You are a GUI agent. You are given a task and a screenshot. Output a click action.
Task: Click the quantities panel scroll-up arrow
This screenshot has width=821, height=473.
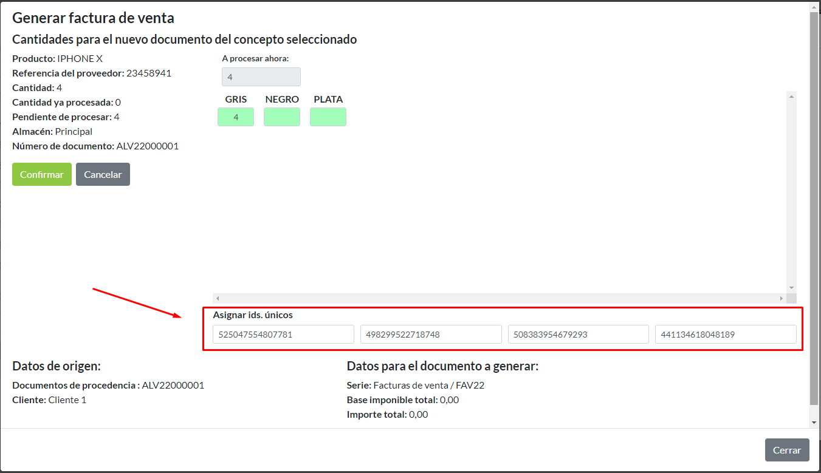pyautogui.click(x=791, y=96)
